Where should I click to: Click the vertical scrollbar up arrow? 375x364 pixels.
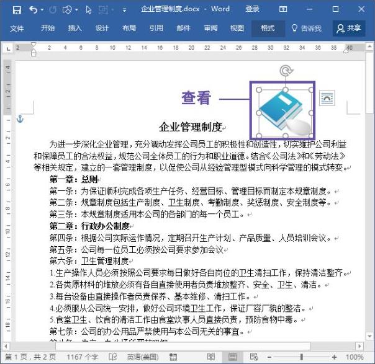(x=369, y=47)
